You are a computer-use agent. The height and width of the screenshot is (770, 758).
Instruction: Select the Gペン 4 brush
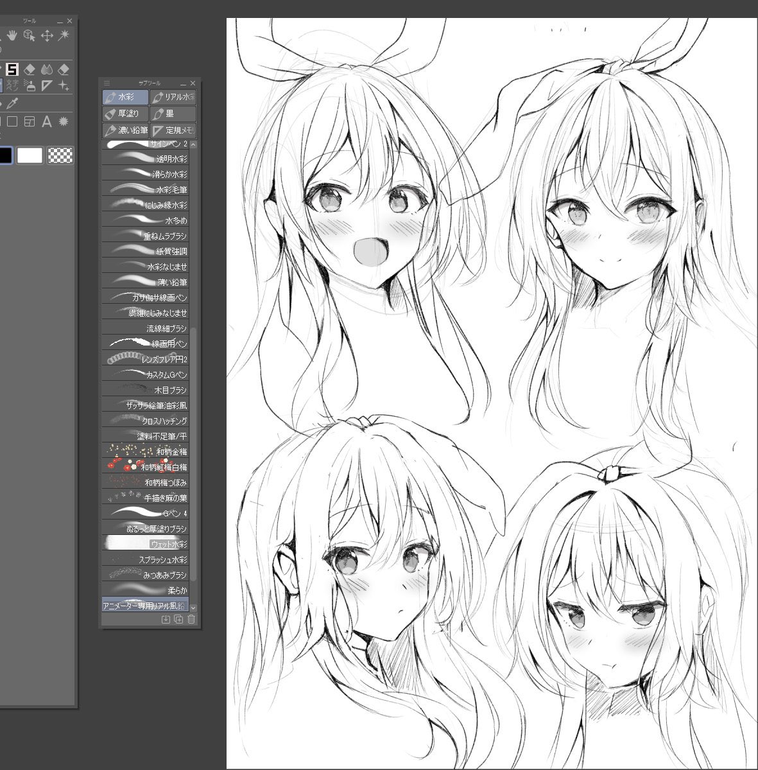coord(145,513)
